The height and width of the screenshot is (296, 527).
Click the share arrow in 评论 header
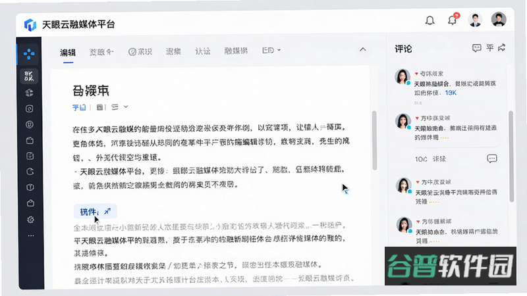[502, 47]
